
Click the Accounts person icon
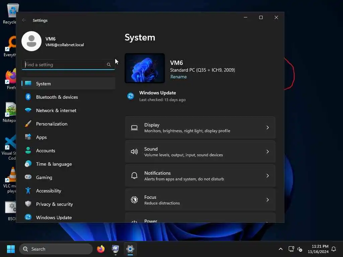click(x=28, y=150)
